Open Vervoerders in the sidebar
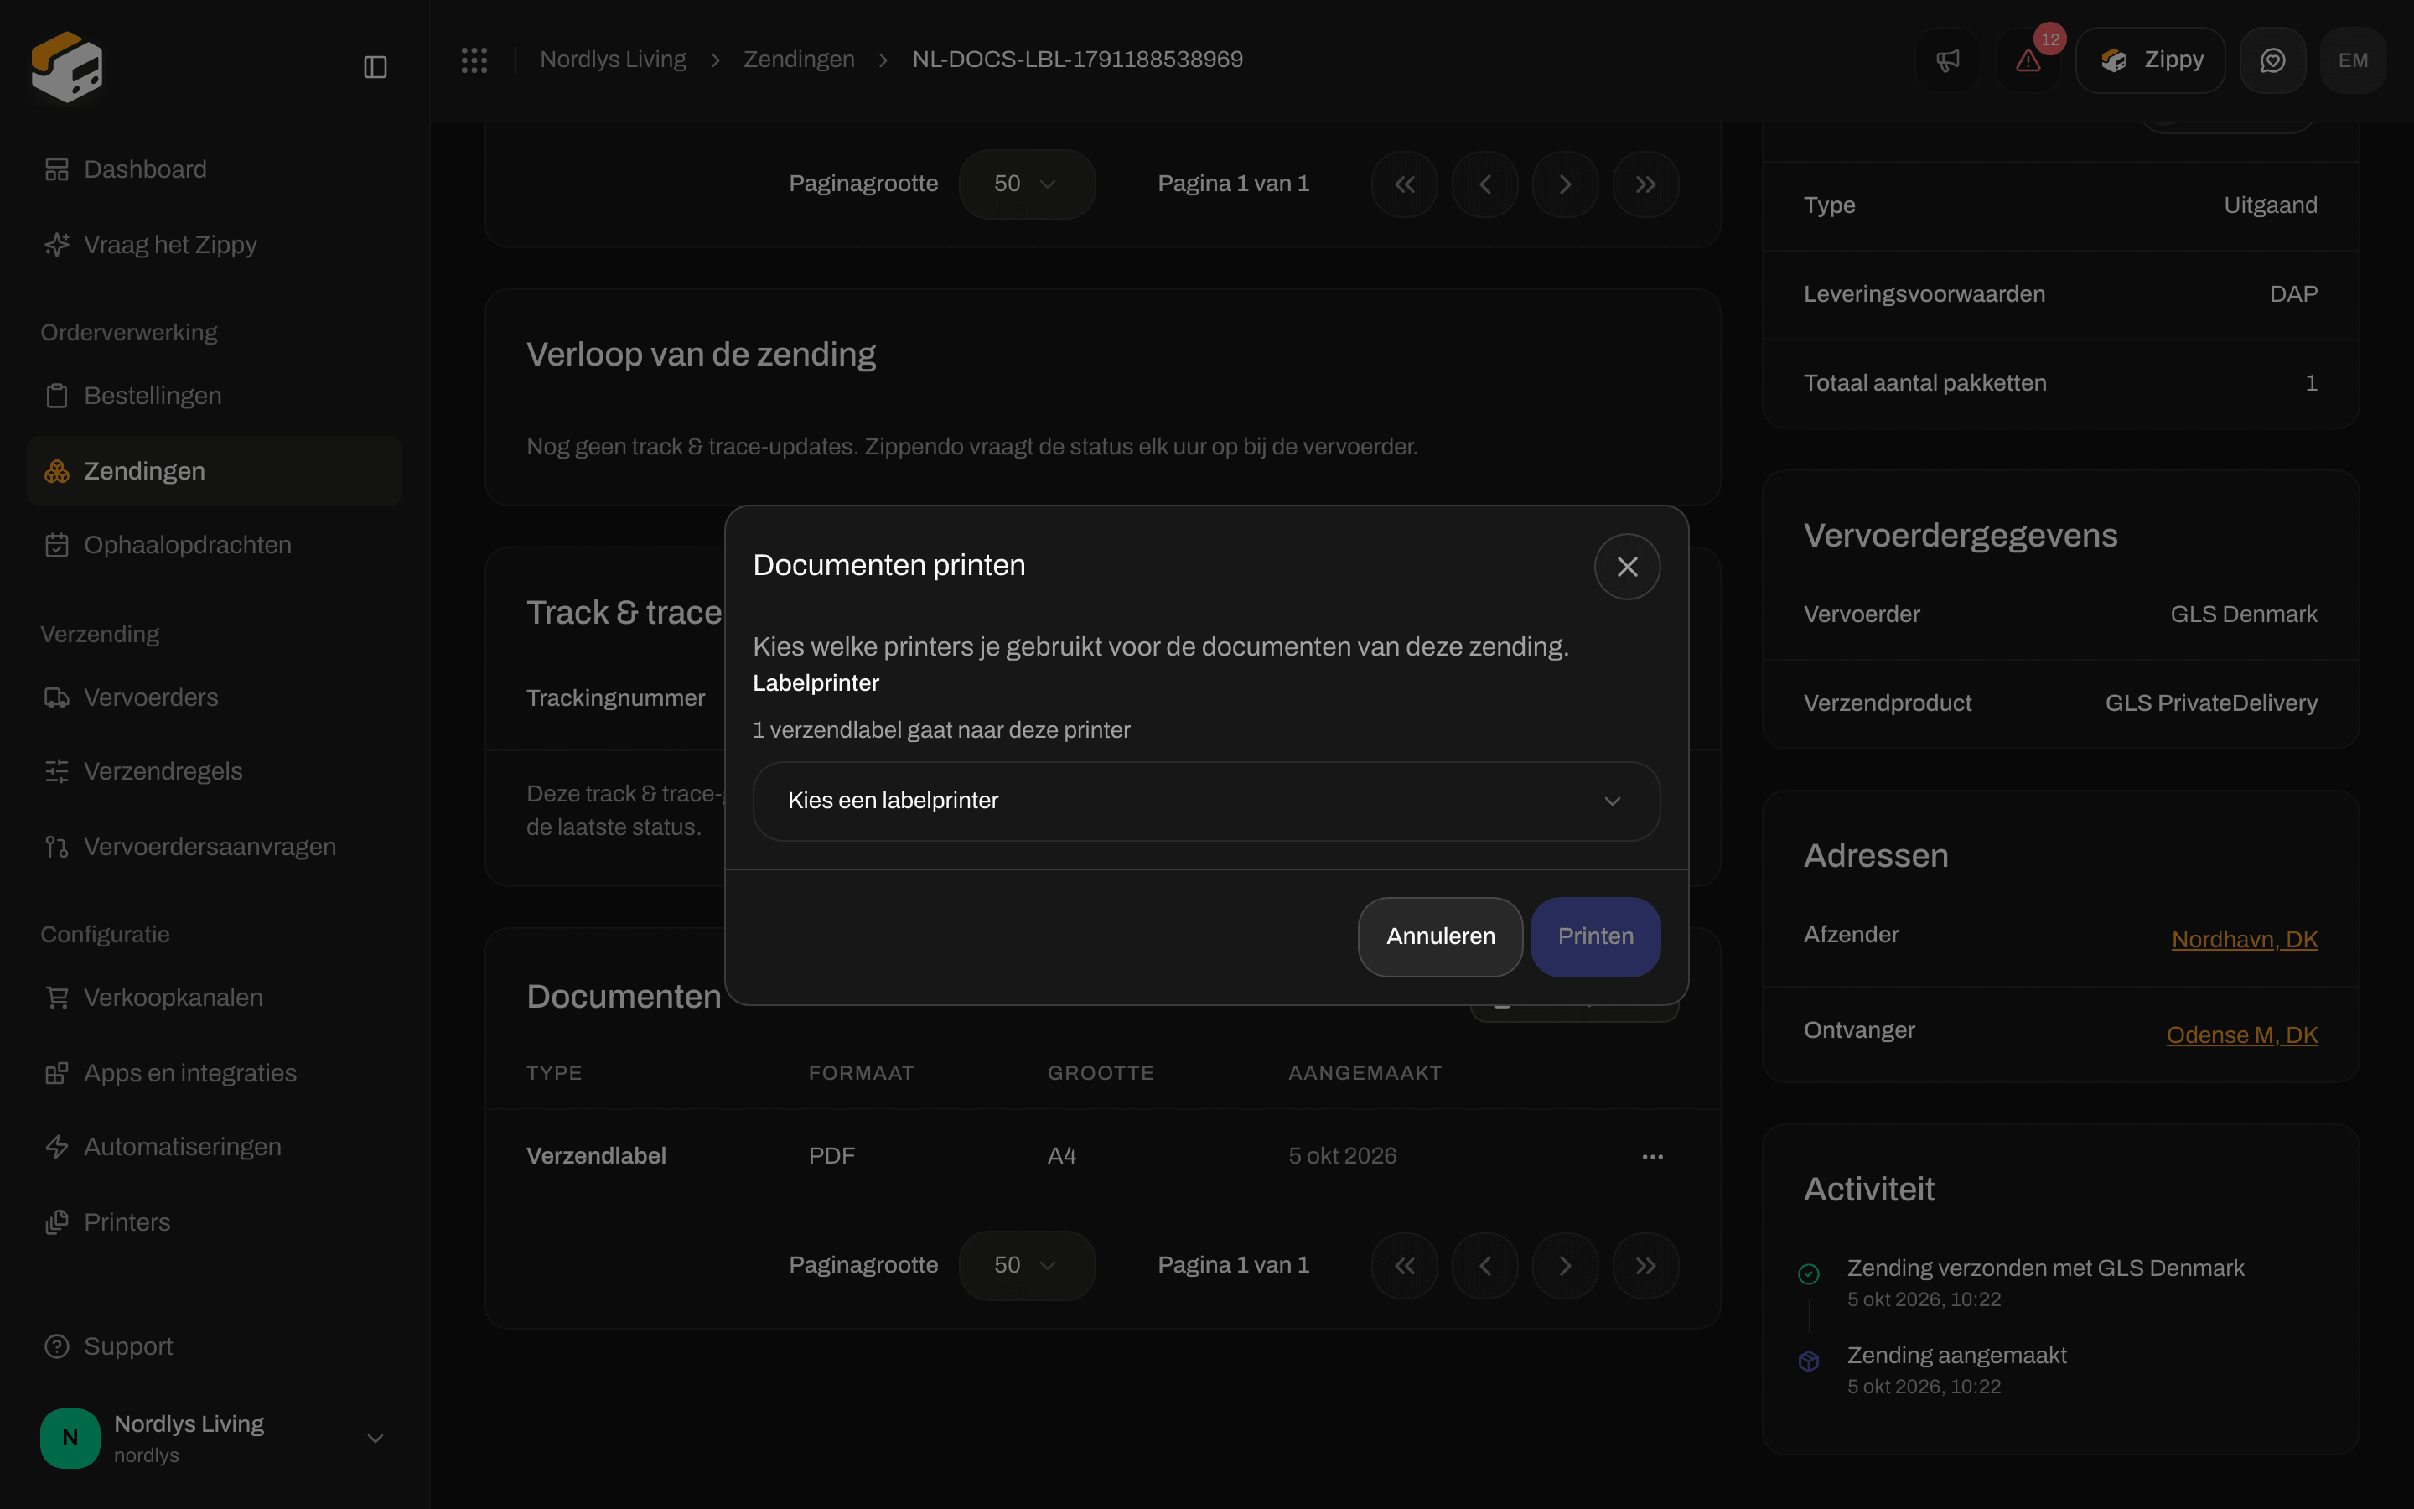Viewport: 2414px width, 1509px height. point(214,697)
